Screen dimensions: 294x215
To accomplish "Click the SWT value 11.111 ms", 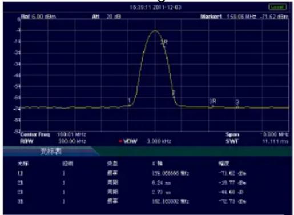I will coord(275,141).
